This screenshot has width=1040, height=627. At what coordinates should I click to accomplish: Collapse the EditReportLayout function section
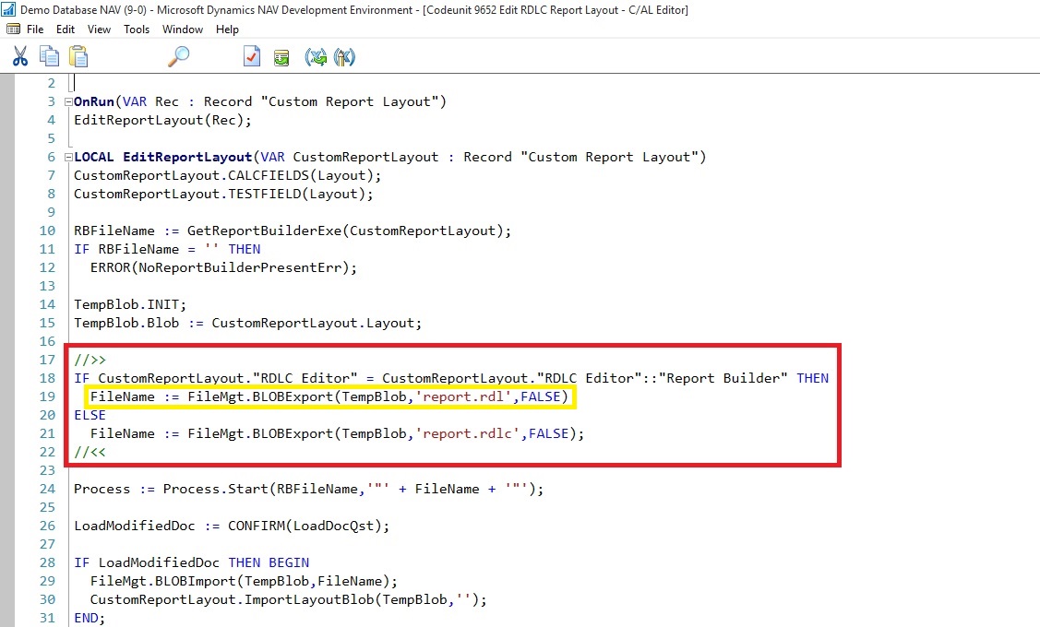pyautogui.click(x=67, y=157)
